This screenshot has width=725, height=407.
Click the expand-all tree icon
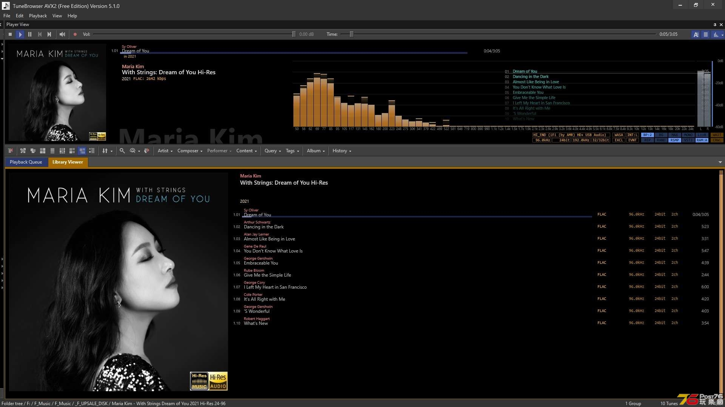click(23, 151)
